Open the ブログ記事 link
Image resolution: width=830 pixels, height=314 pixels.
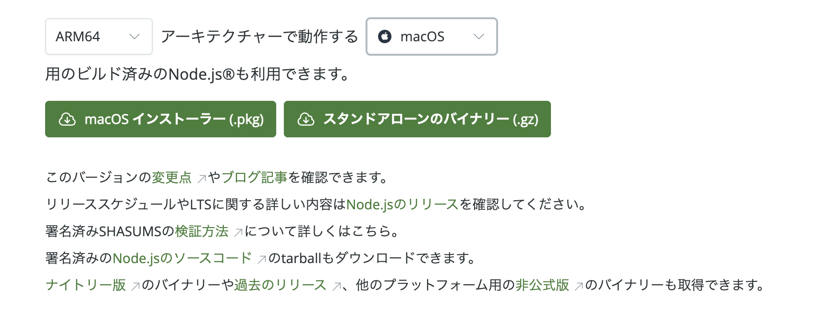point(255,177)
